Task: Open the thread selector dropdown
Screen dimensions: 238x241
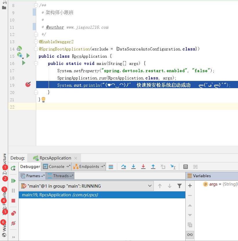Action: click(x=150, y=186)
